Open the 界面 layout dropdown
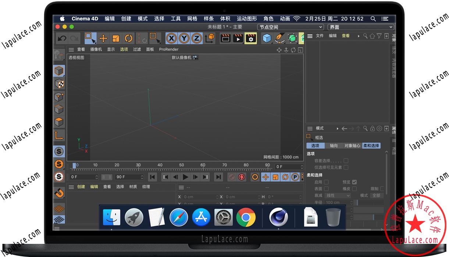 pos(360,27)
